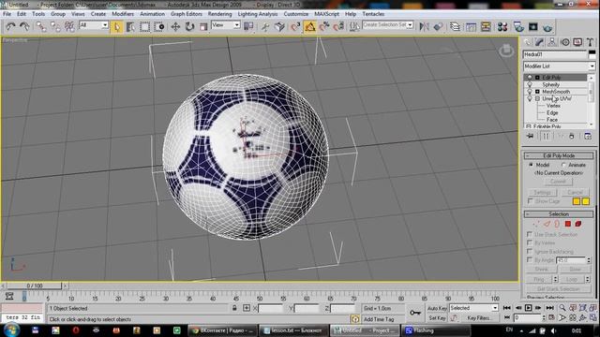Image resolution: width=600 pixels, height=337 pixels.
Task: Click the object color swatch beside name field
Action: tap(592, 54)
